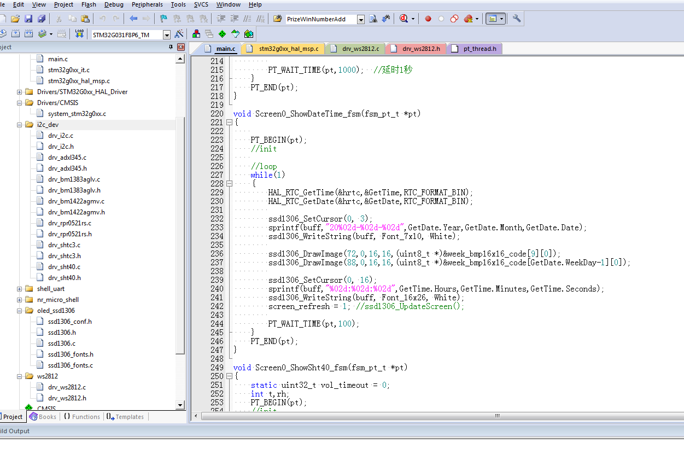Screen dimensions: 684x460
Task: Open the STM32G031F8P6_TM target dropdown arrow
Action: coord(167,34)
